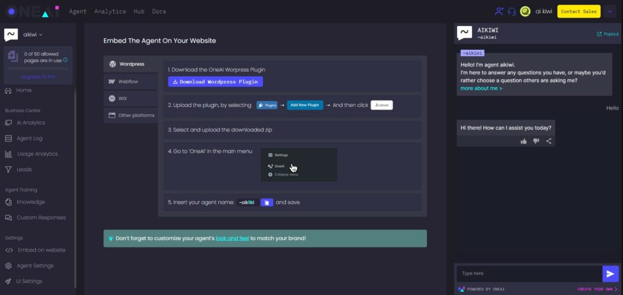Open Embed on website
Image resolution: width=623 pixels, height=295 pixels.
[35, 250]
